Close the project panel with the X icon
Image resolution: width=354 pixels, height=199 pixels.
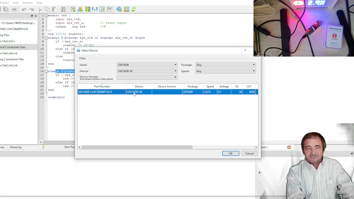point(35,16)
